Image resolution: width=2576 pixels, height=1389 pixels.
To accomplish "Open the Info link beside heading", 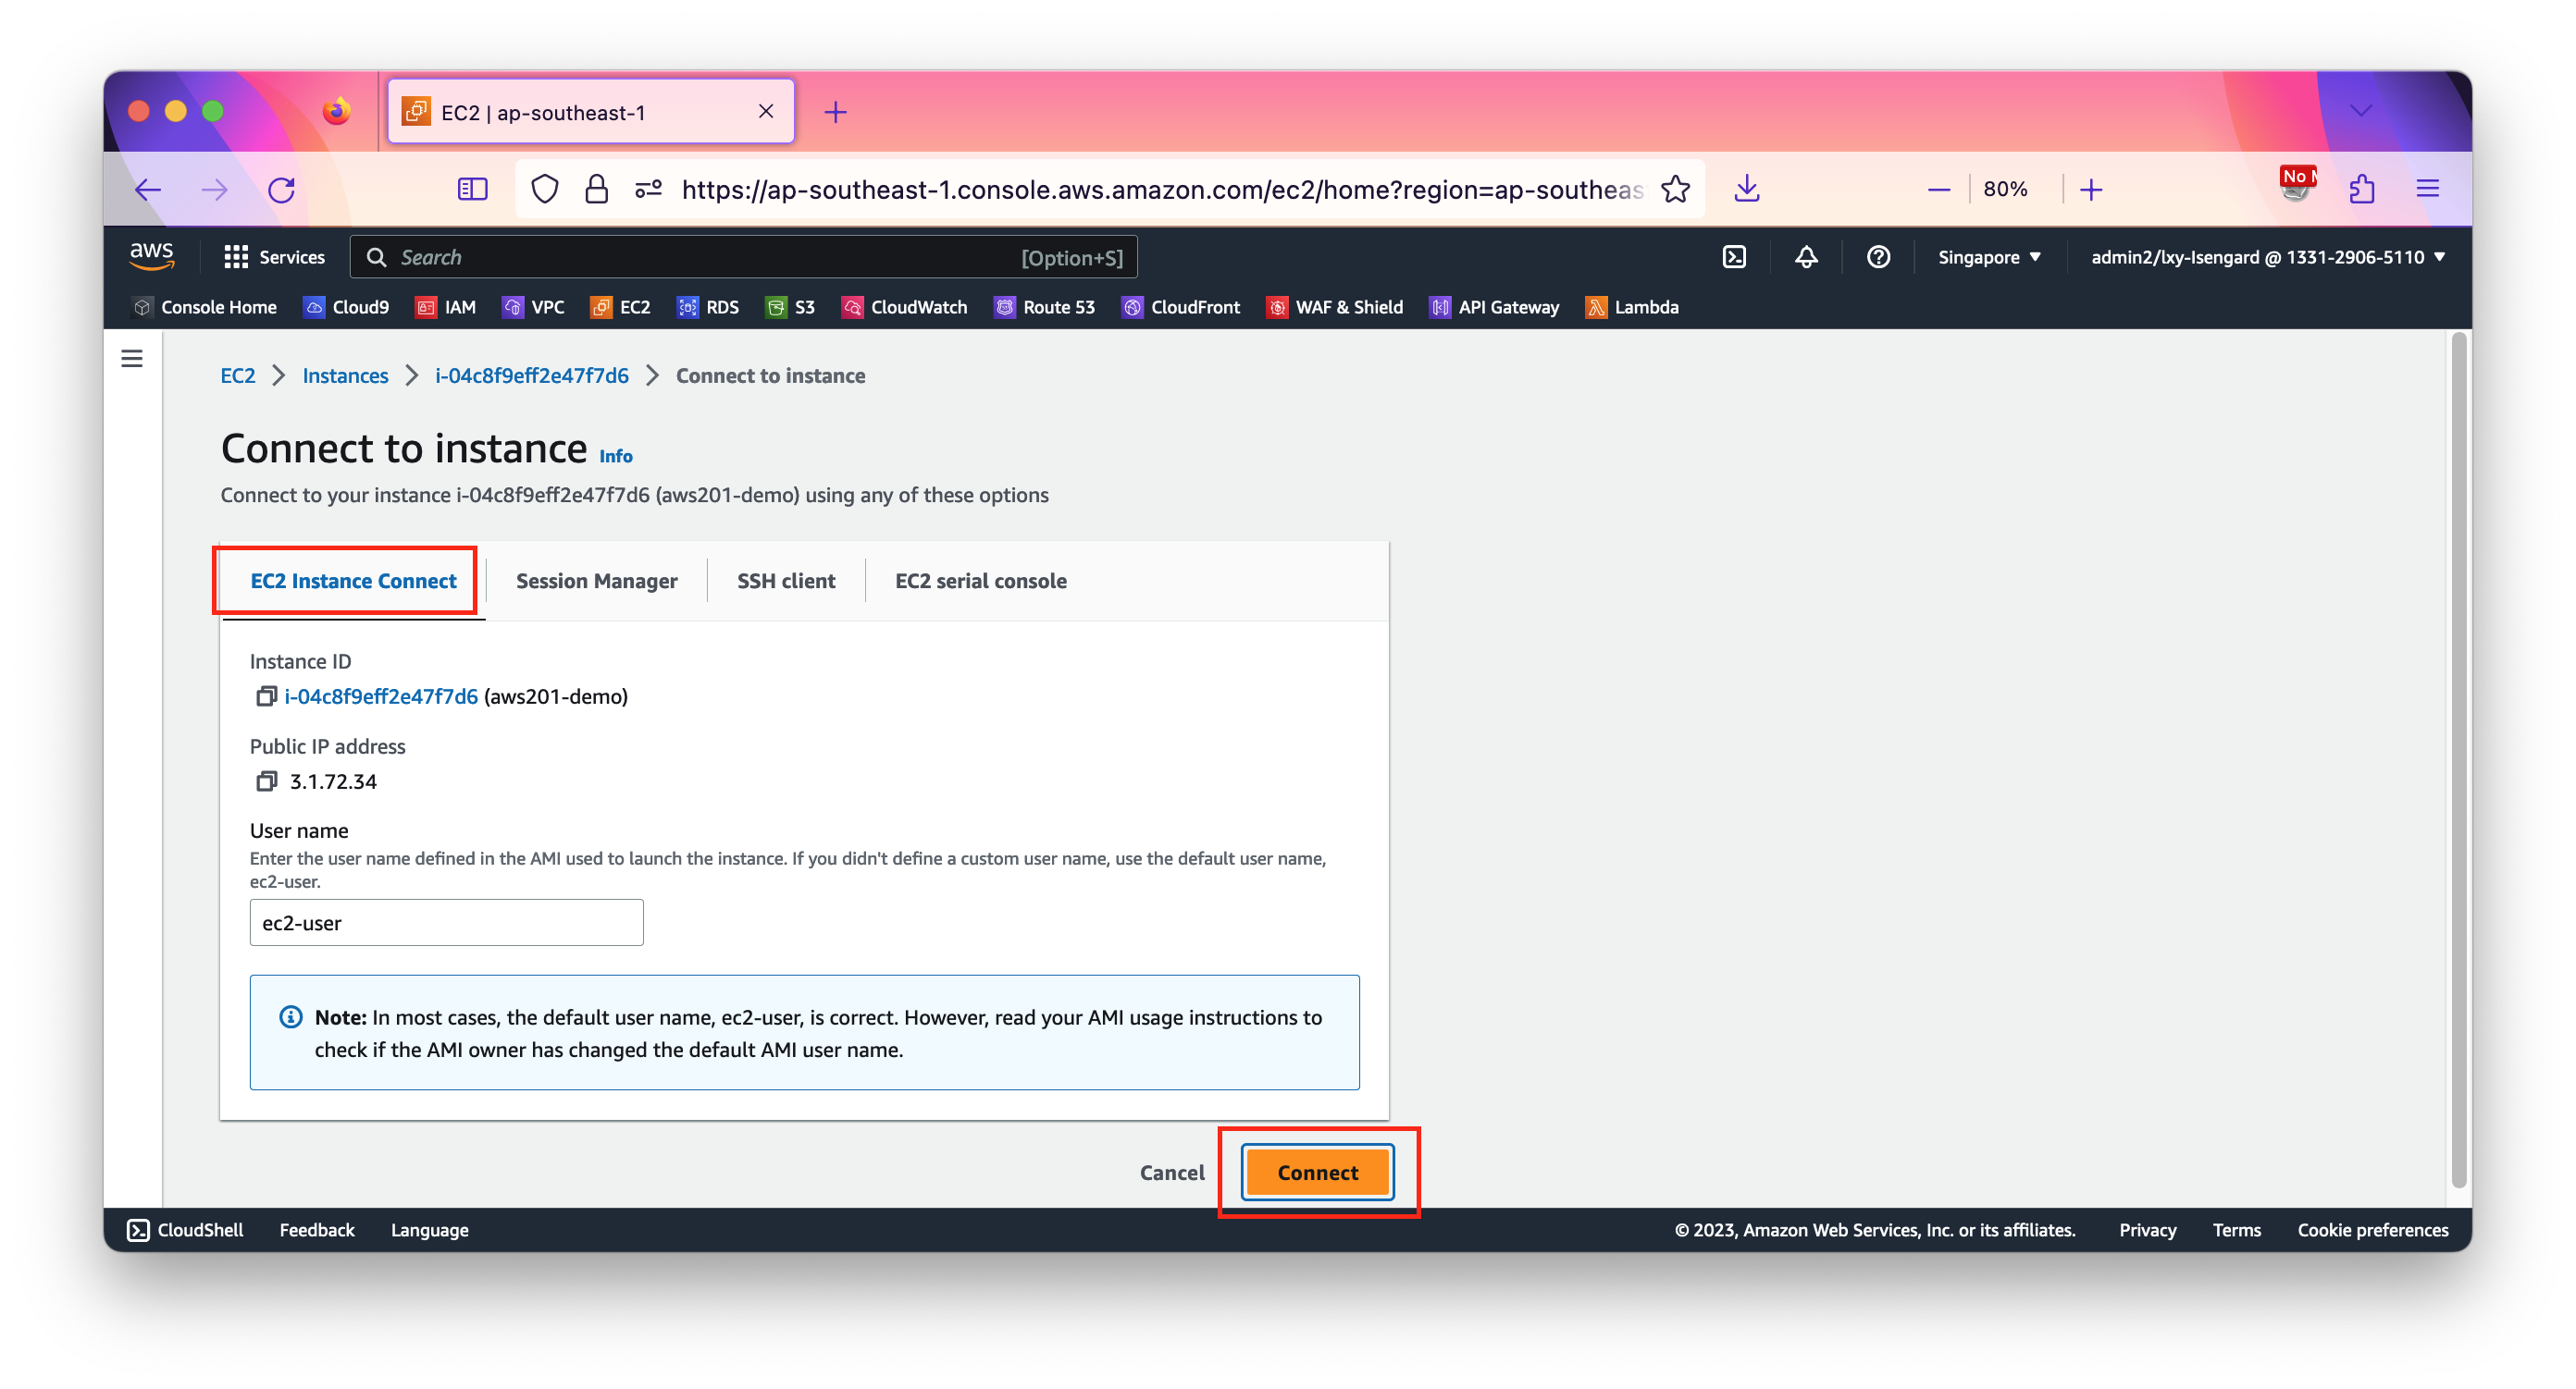I will click(616, 456).
